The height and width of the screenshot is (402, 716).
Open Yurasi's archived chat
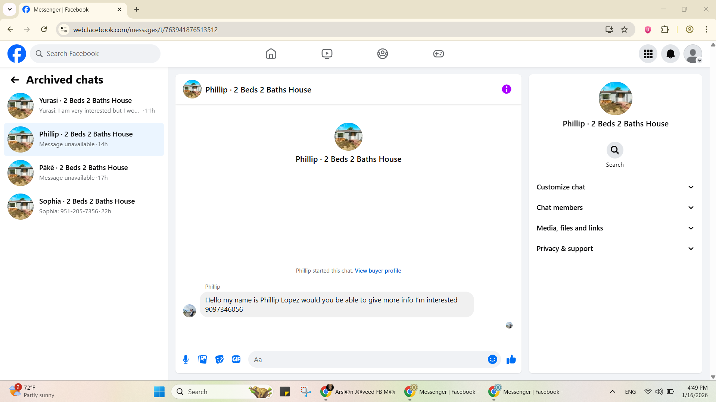coord(84,106)
